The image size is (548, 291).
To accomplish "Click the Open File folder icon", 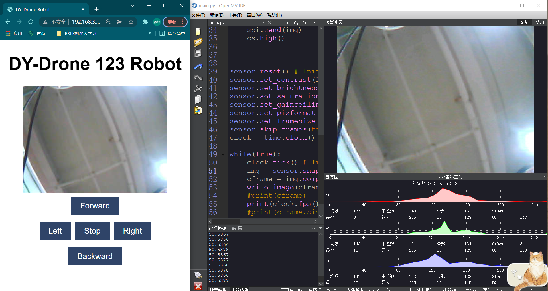I will [198, 43].
